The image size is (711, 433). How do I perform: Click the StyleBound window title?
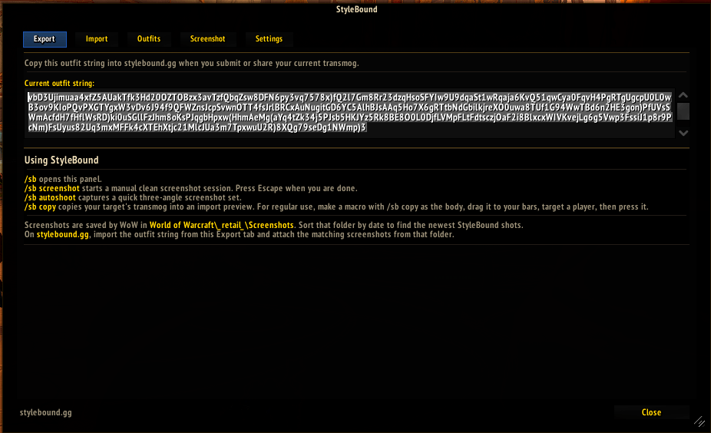(x=356, y=9)
